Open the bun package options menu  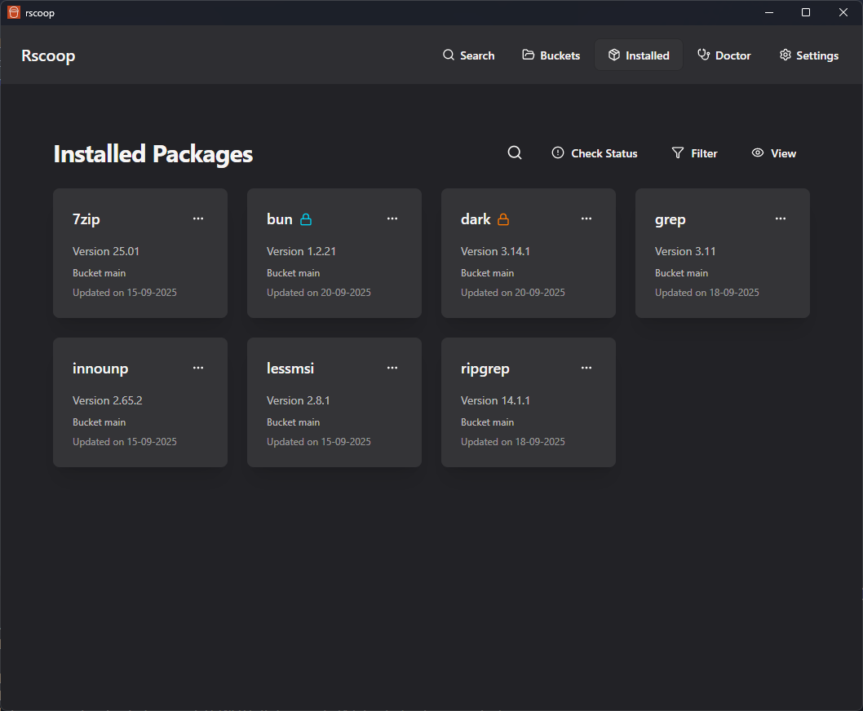392,219
